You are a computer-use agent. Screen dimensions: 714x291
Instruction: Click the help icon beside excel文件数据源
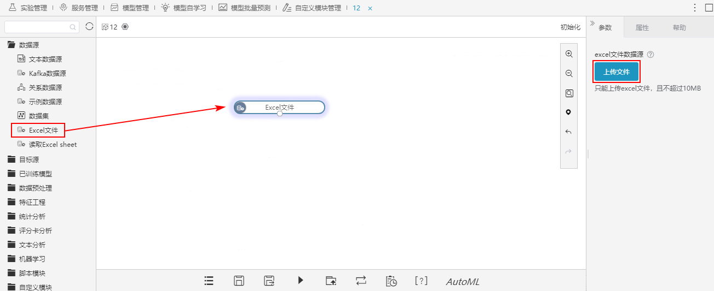click(x=650, y=55)
